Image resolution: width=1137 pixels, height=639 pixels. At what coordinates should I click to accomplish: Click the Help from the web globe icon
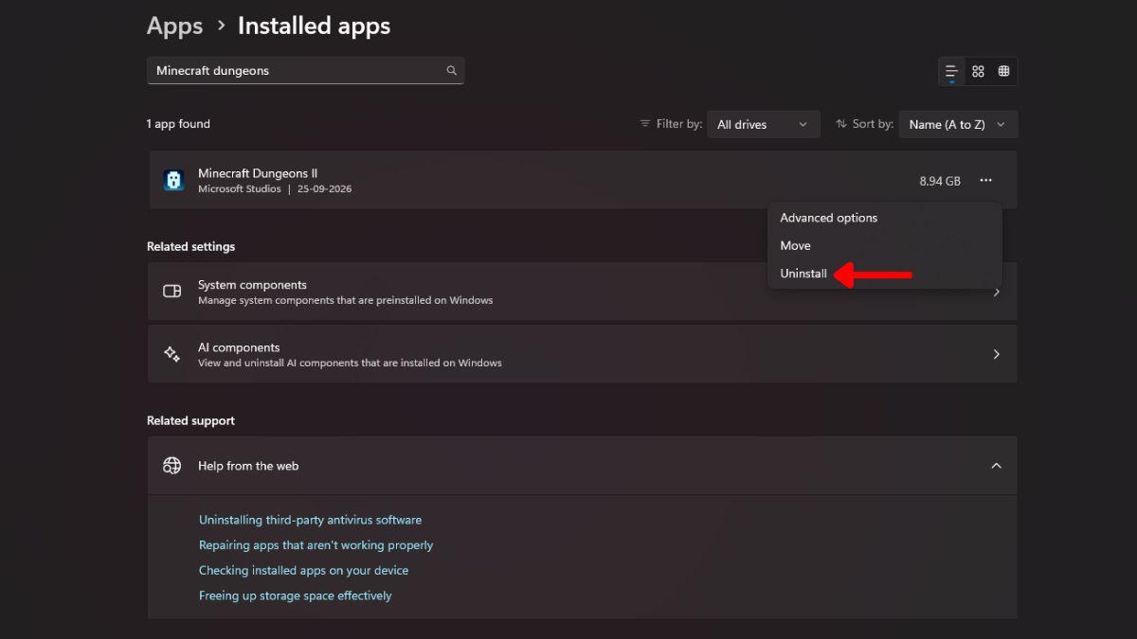tap(171, 465)
